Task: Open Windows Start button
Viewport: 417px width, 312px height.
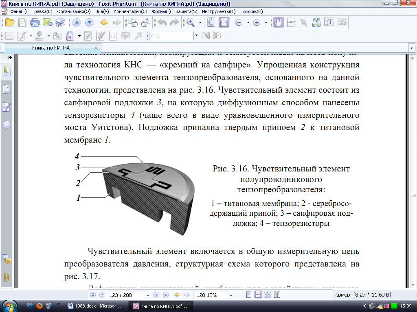Action: point(10,306)
